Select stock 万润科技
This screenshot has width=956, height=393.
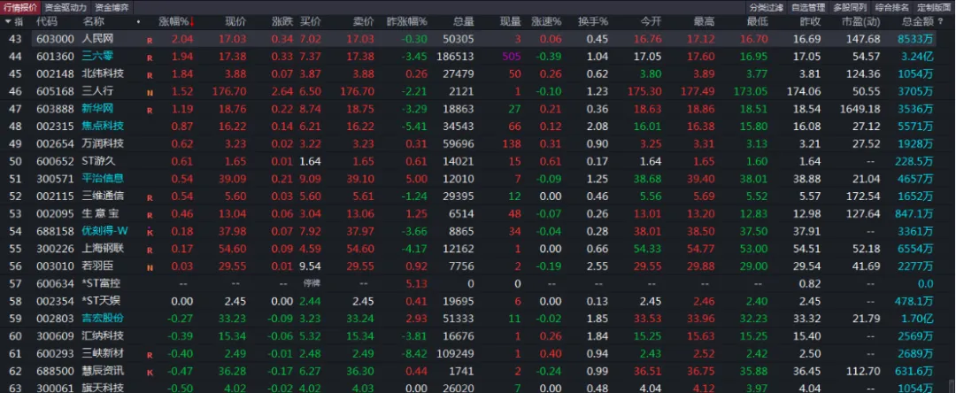103,143
